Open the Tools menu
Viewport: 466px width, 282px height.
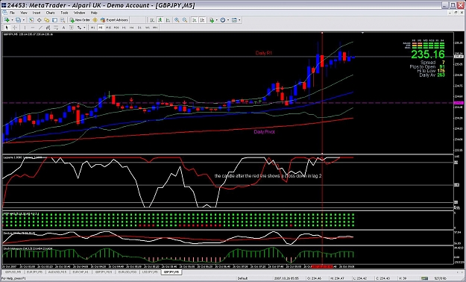(64, 13)
